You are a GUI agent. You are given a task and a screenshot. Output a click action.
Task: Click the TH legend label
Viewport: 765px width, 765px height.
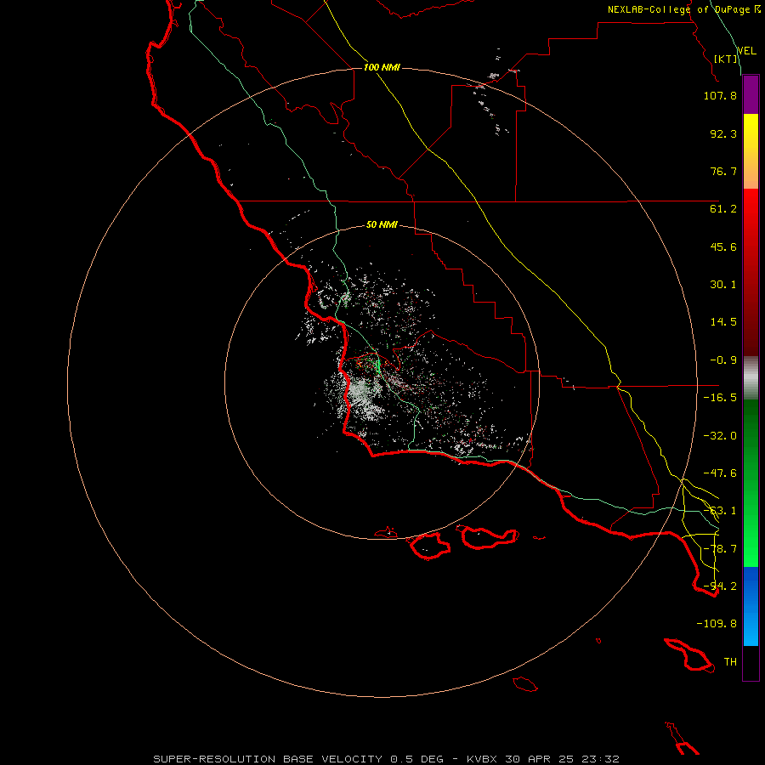pos(730,662)
